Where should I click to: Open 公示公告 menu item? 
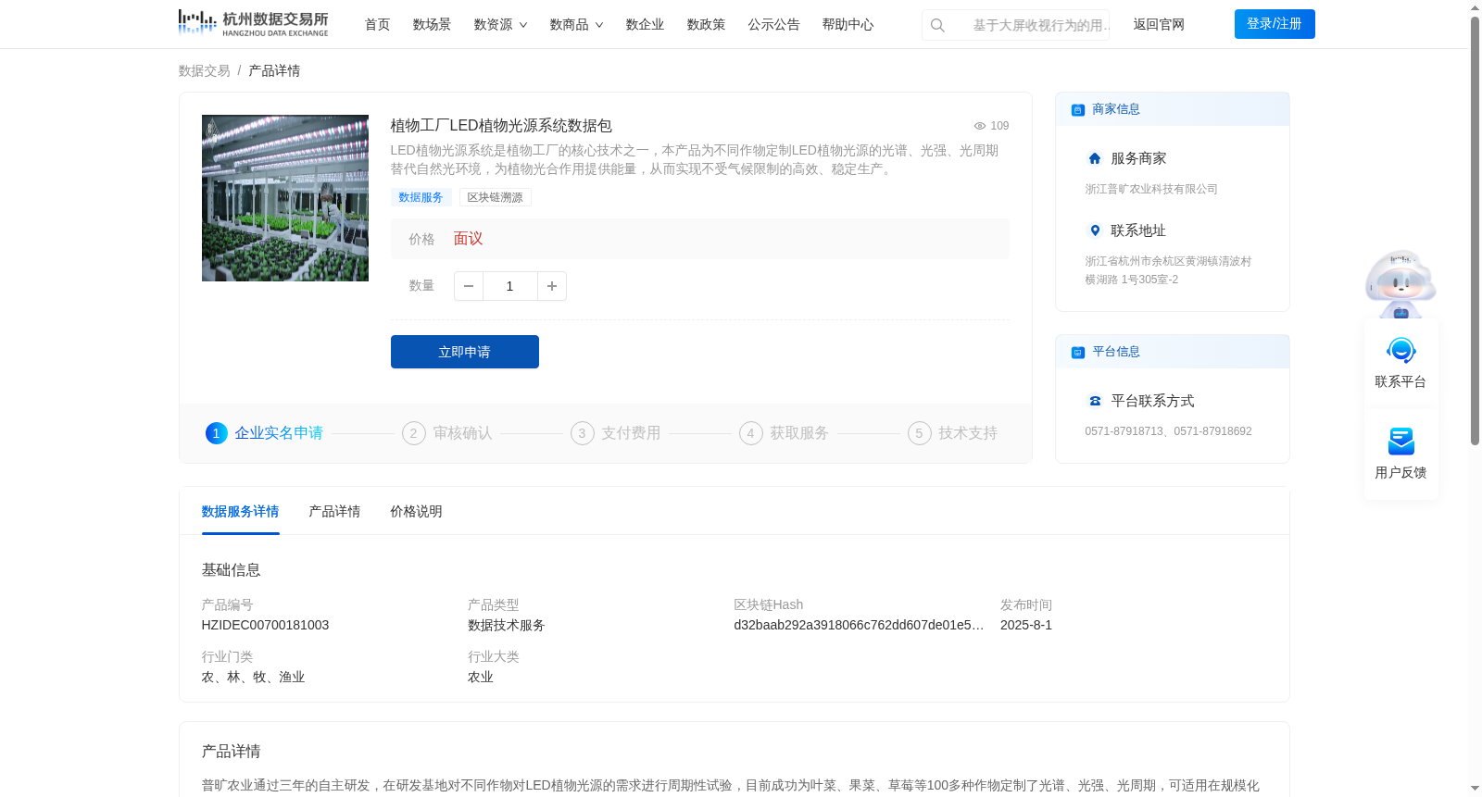[x=773, y=25]
